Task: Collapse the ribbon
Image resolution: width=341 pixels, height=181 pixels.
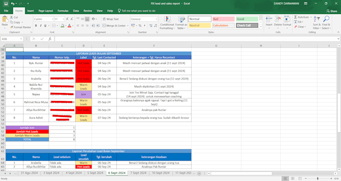Action: coord(338,32)
